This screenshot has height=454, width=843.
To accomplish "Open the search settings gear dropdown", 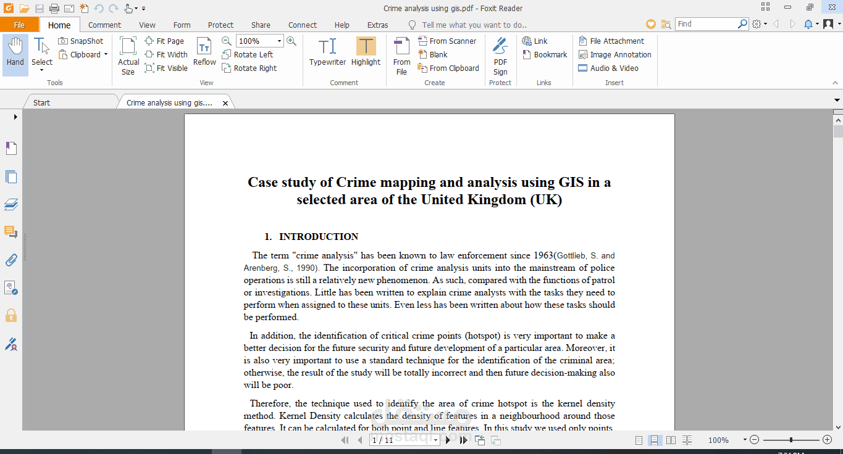I will (760, 24).
